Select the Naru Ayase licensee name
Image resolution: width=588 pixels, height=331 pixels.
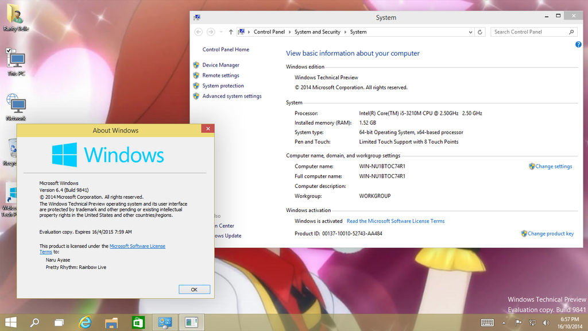58,260
